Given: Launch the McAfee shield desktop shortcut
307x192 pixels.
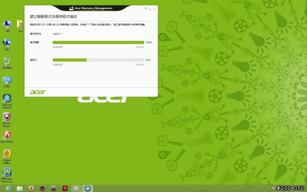Looking at the screenshot, I should point(7,117).
